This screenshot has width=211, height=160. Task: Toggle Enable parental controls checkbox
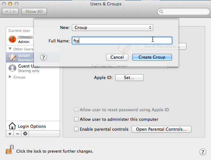(76, 129)
